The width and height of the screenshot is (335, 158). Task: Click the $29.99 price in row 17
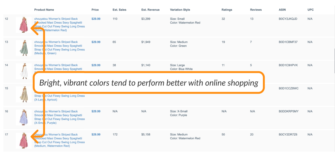tap(96, 134)
